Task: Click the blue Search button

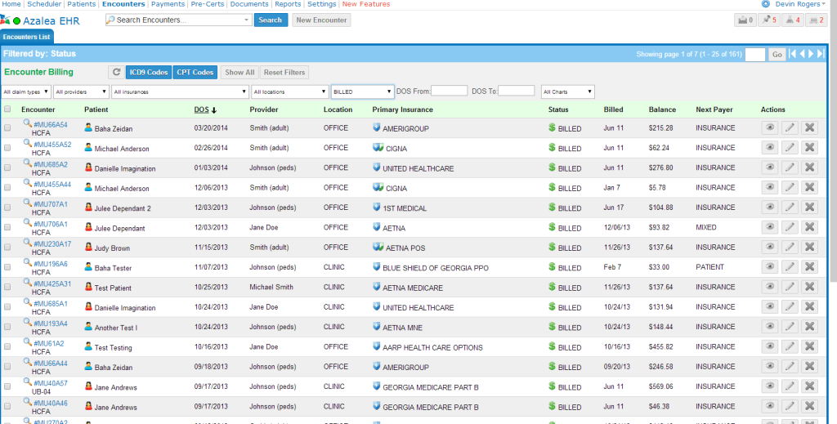Action: click(x=271, y=20)
